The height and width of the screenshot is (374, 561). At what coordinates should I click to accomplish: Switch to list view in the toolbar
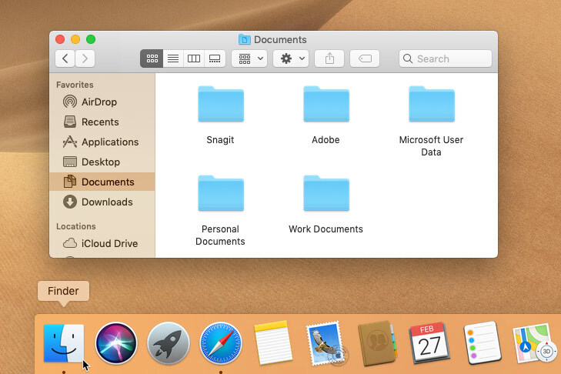coord(173,58)
